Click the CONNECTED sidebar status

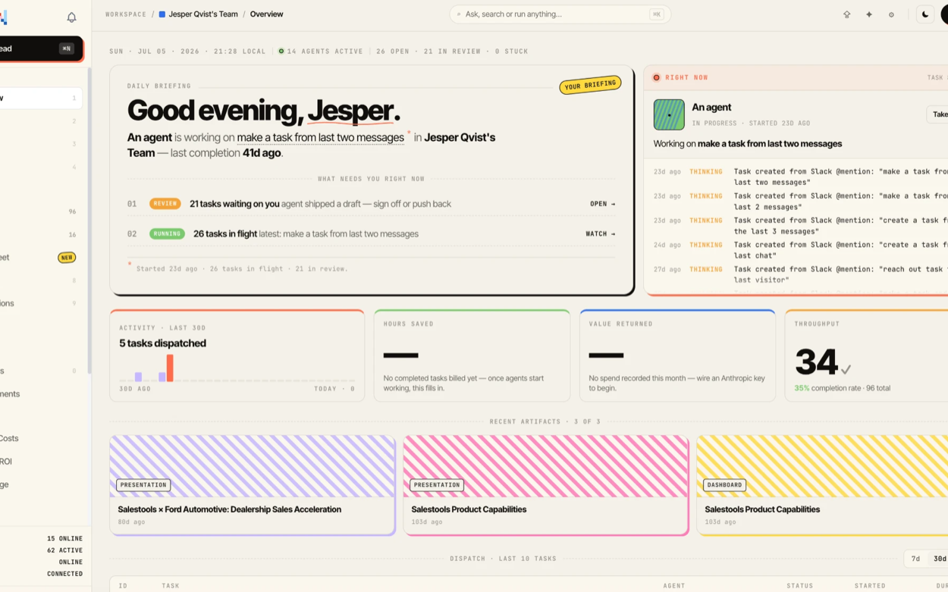pyautogui.click(x=64, y=574)
